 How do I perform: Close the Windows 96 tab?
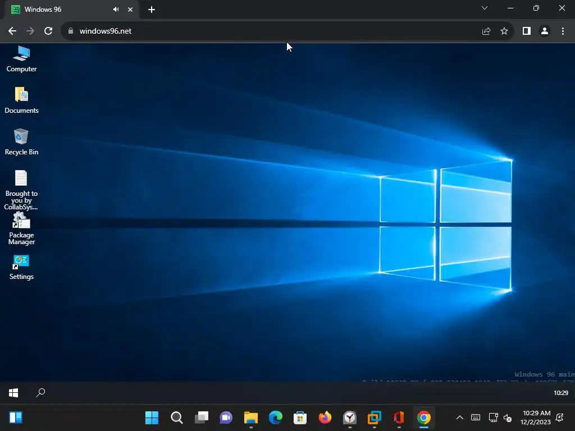coord(130,10)
